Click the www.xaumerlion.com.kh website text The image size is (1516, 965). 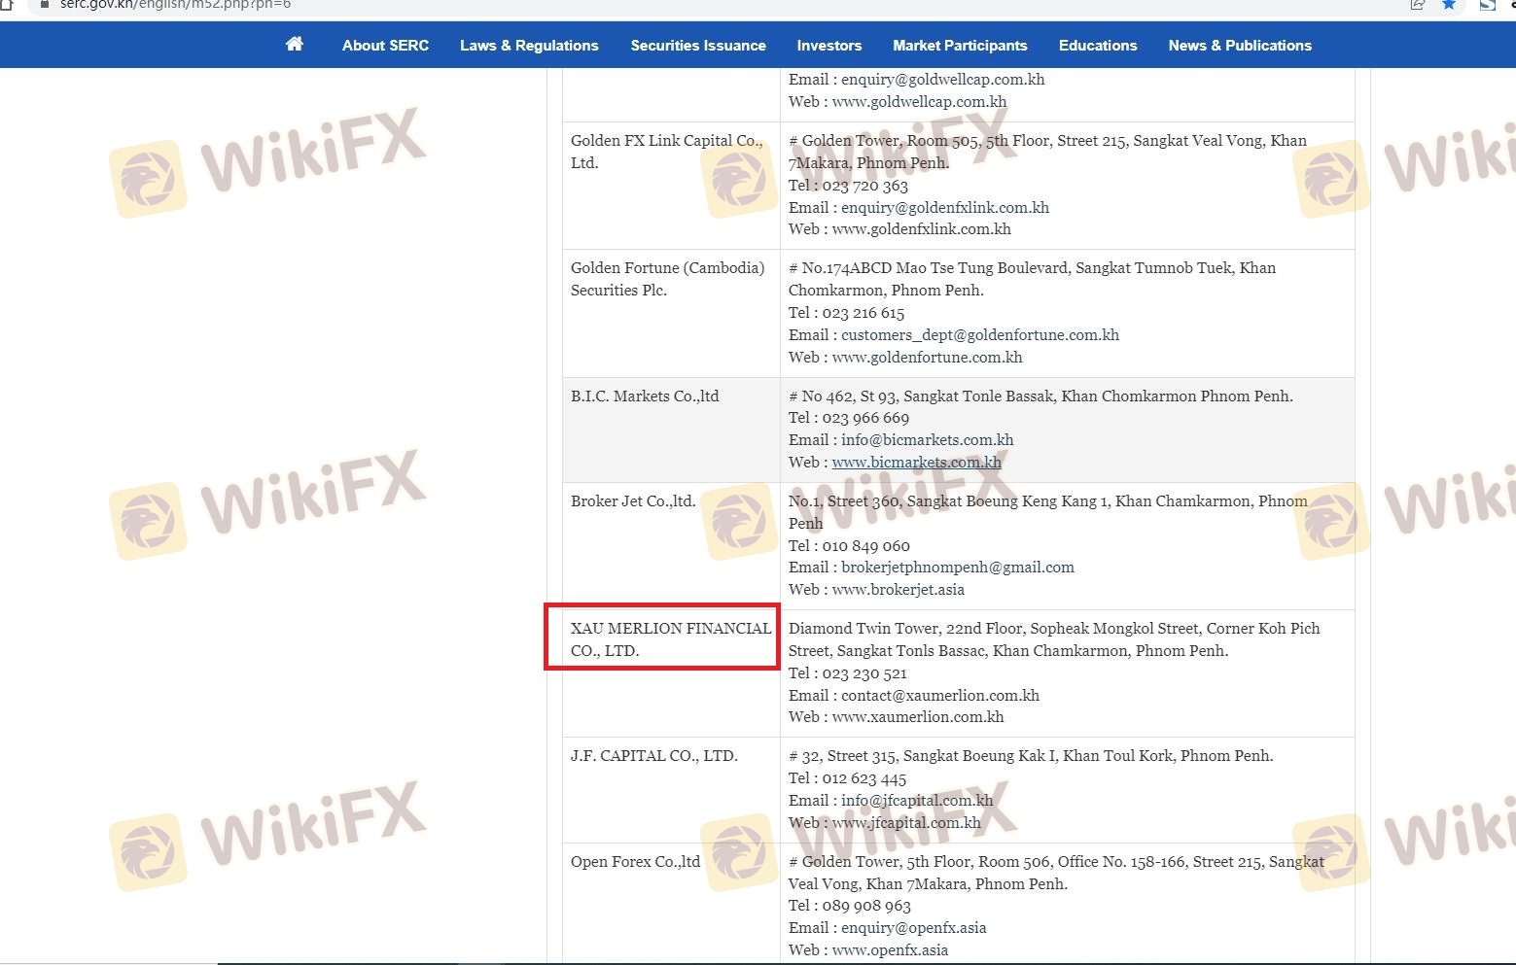(x=917, y=717)
